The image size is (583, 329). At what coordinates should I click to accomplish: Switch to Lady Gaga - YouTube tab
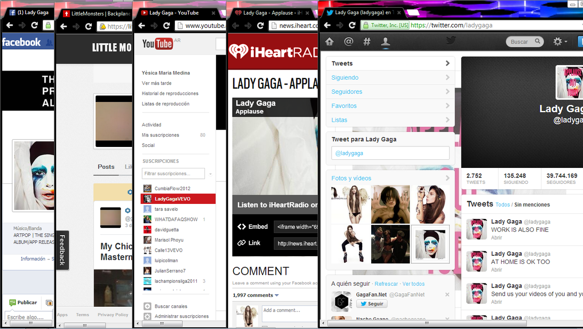(x=173, y=13)
